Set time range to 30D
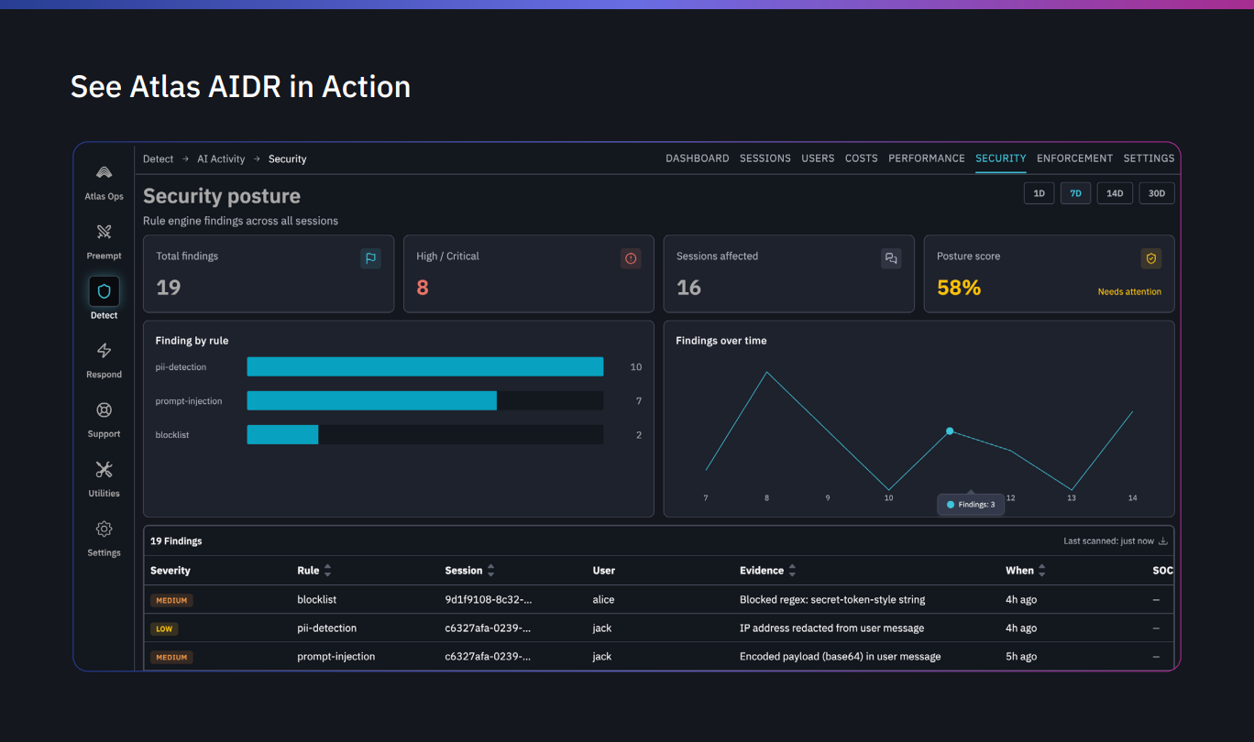 click(x=1157, y=193)
